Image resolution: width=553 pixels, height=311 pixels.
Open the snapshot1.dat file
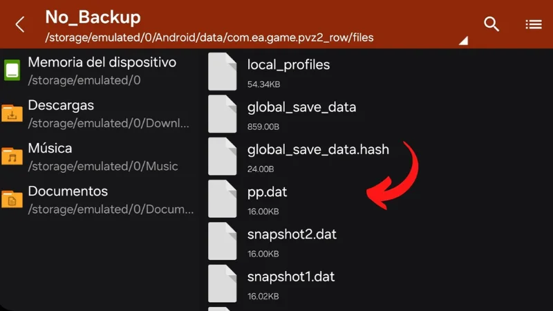[291, 277]
